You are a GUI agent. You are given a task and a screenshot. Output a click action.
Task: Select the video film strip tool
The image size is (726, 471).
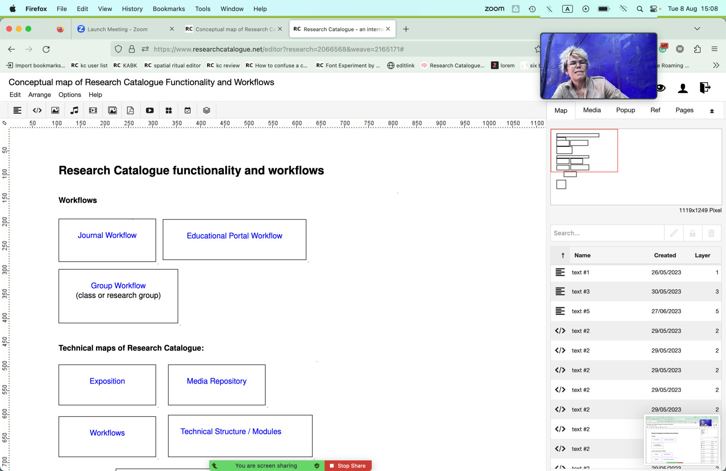pos(93,110)
